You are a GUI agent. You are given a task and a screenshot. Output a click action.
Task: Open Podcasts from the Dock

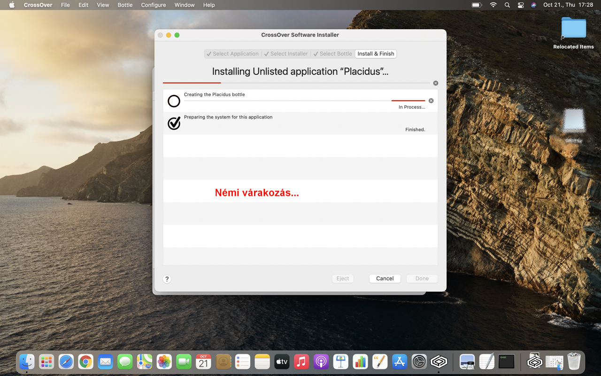pos(321,361)
